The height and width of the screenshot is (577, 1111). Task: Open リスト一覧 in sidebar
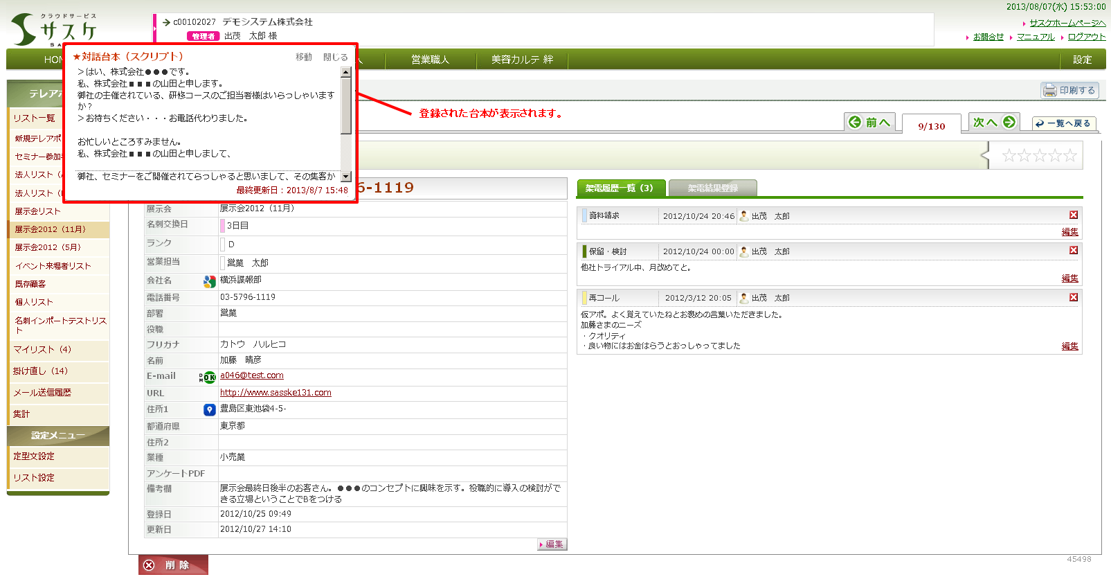pos(35,118)
